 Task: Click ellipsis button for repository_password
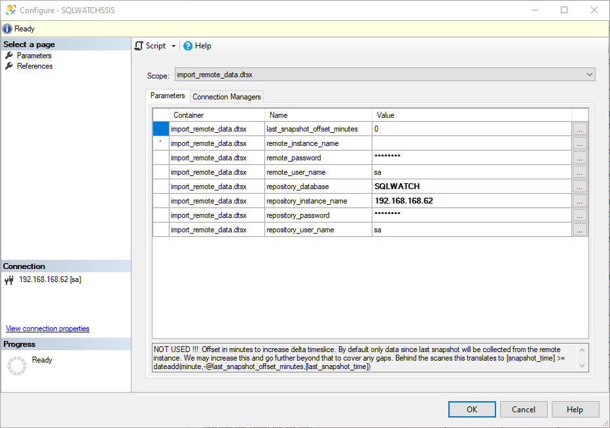(579, 215)
